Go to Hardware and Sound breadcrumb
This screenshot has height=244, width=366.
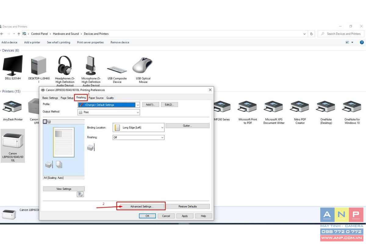coord(66,34)
